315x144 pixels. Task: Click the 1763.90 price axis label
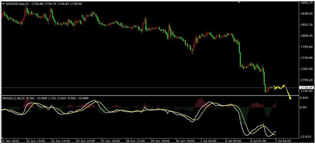306,69
